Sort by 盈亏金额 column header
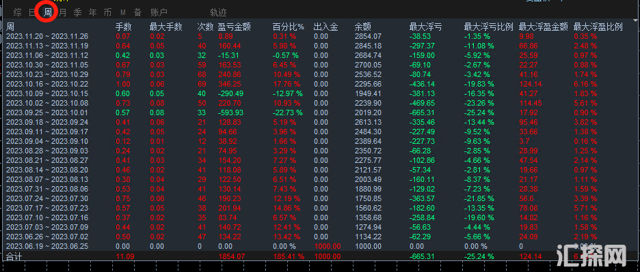 tap(235, 27)
